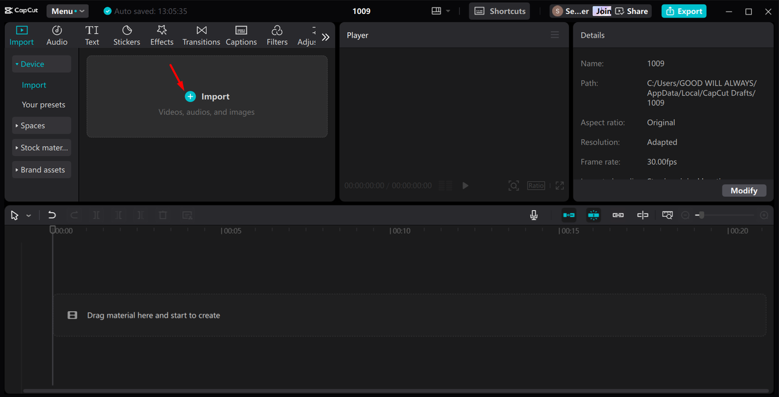Screen dimensions: 779x397
Task: Expand the Spaces section
Action: 41,125
